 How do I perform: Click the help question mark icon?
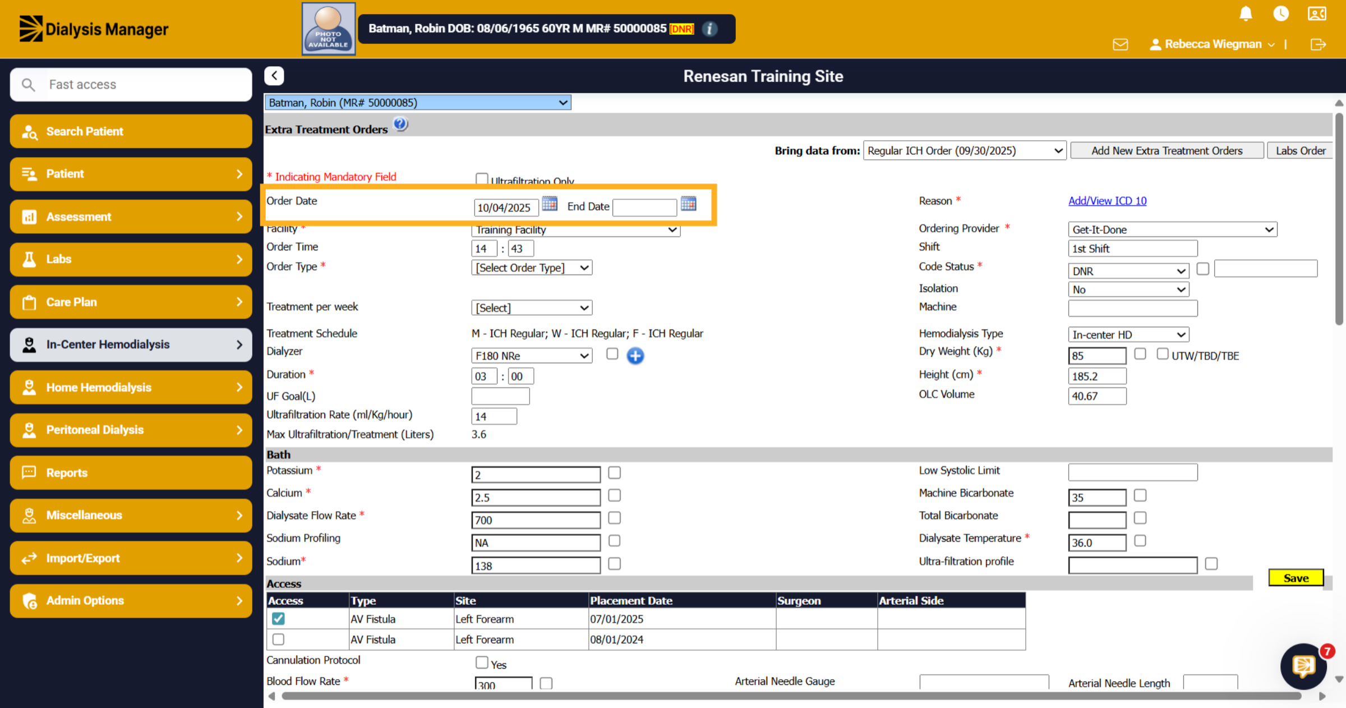[x=400, y=124]
